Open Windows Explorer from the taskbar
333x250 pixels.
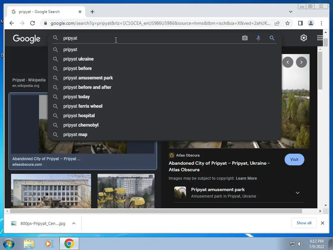[29, 244]
